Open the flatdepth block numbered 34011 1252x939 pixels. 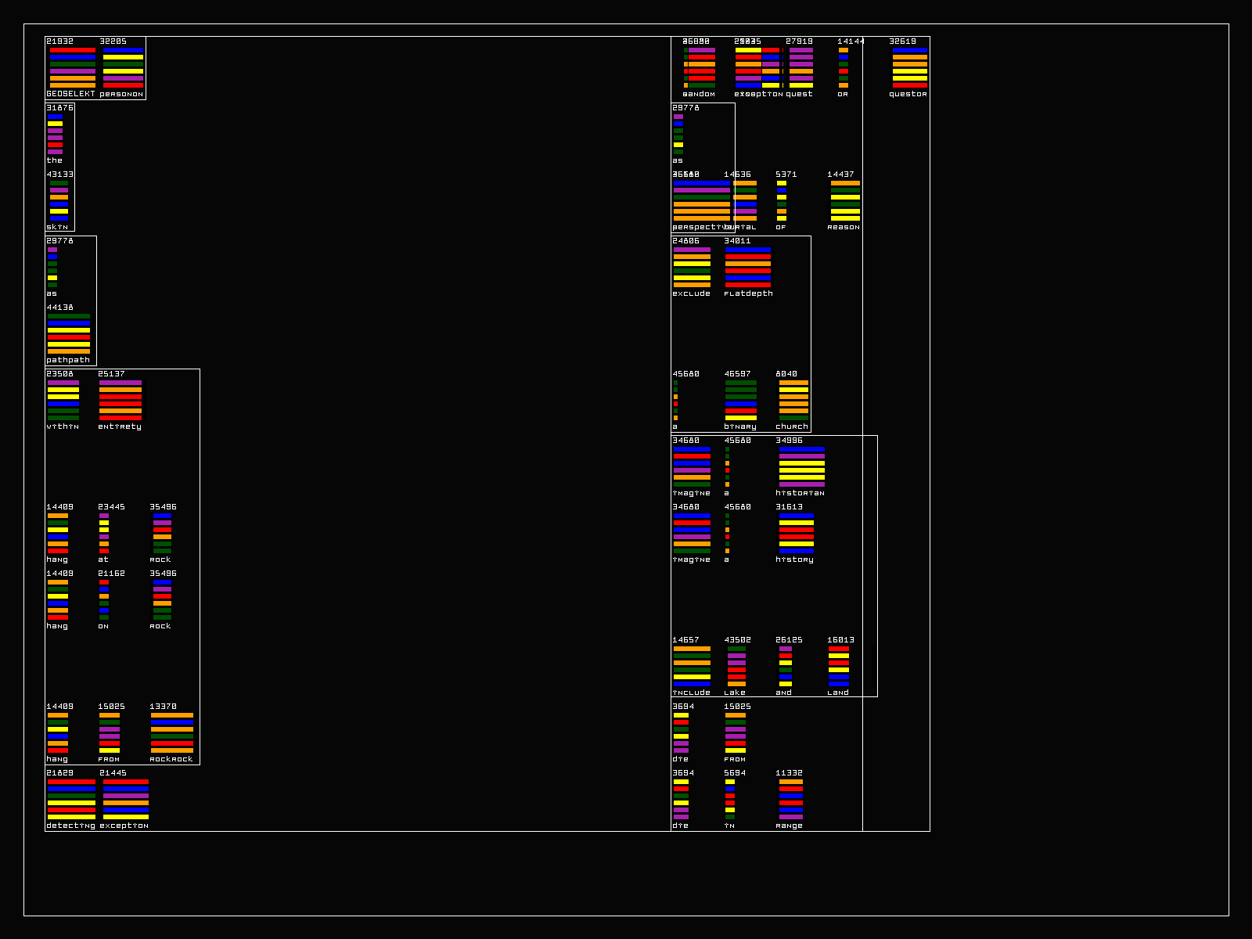[x=748, y=267]
